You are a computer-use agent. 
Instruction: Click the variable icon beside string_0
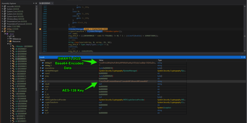click(x=43, y=63)
